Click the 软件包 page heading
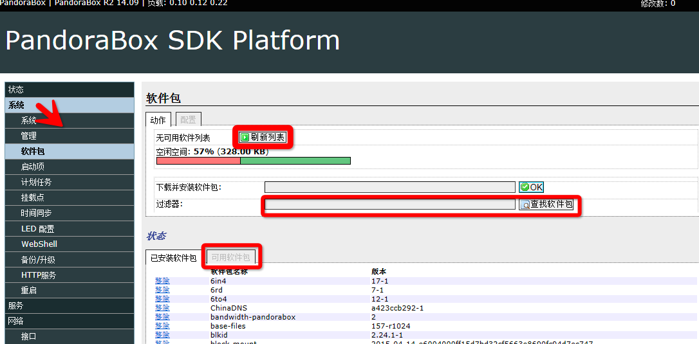Screen dimensions: 699x344 [163, 98]
